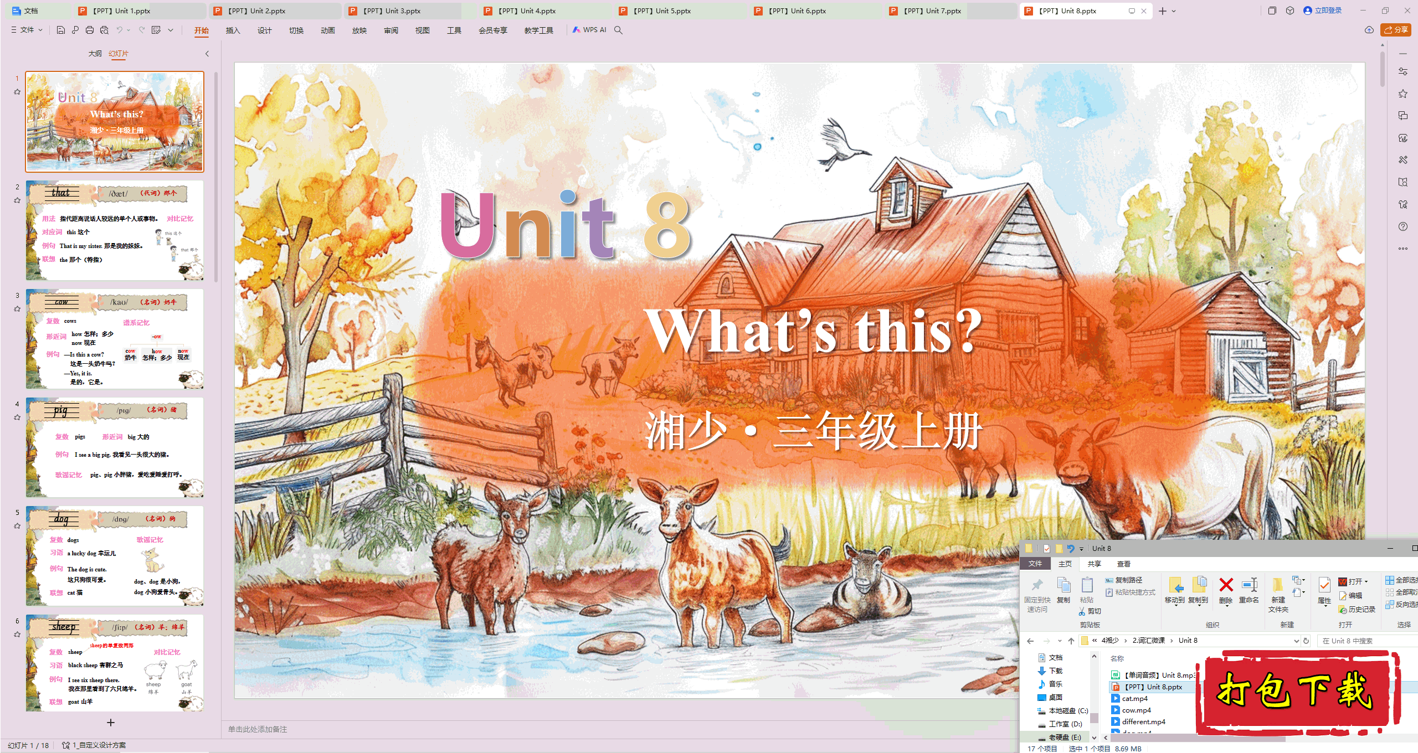Open the 插入 ribbon tab
Screen dimensions: 1418x753
tap(233, 30)
